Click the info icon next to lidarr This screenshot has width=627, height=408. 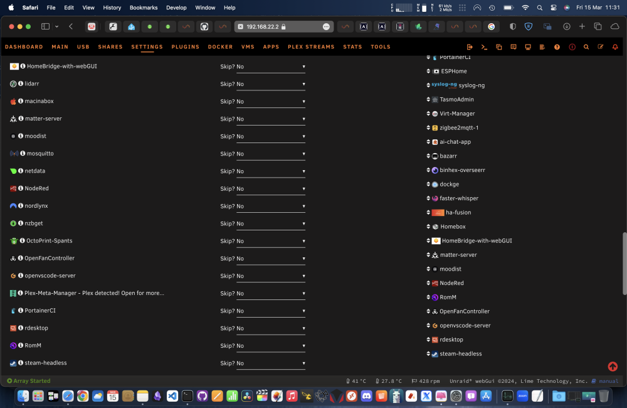click(21, 83)
